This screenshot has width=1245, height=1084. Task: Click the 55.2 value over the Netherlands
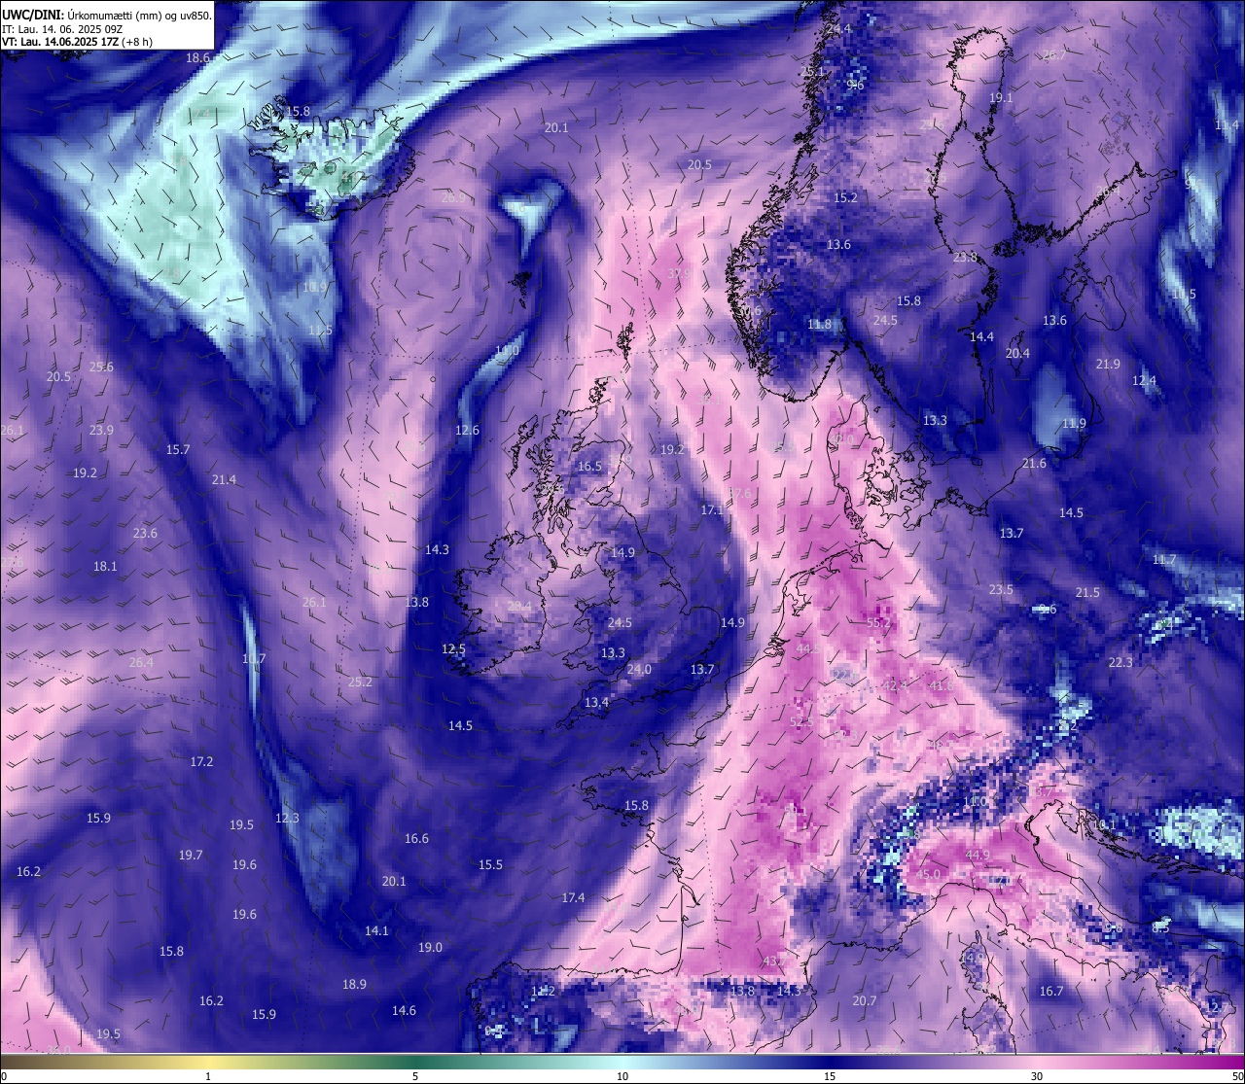click(878, 622)
